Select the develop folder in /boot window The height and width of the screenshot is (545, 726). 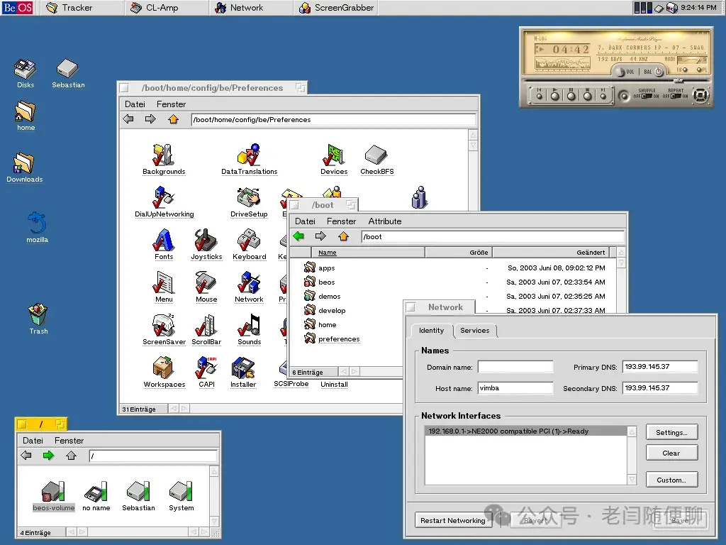pyautogui.click(x=331, y=310)
